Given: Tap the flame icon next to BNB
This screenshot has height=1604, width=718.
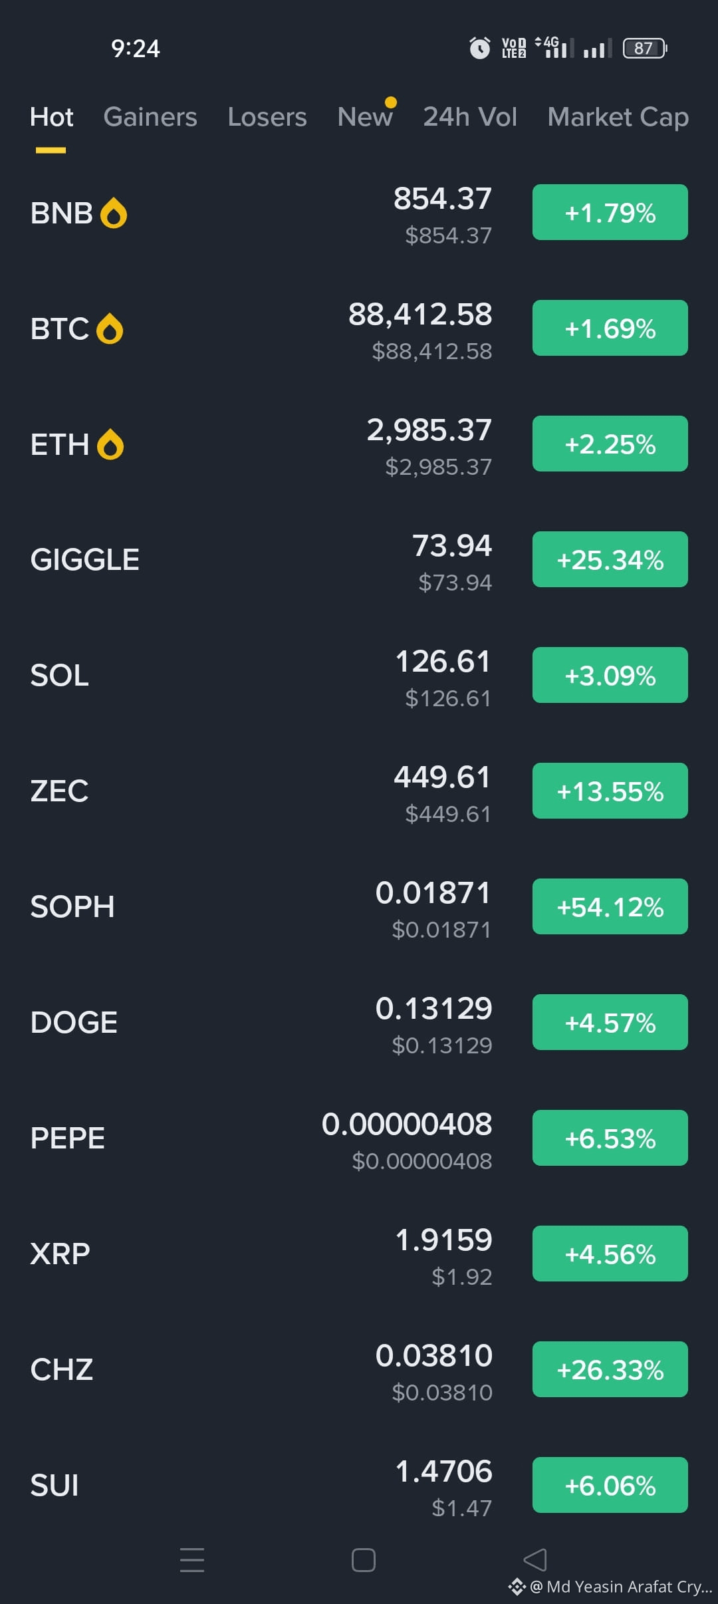Looking at the screenshot, I should click(x=114, y=213).
